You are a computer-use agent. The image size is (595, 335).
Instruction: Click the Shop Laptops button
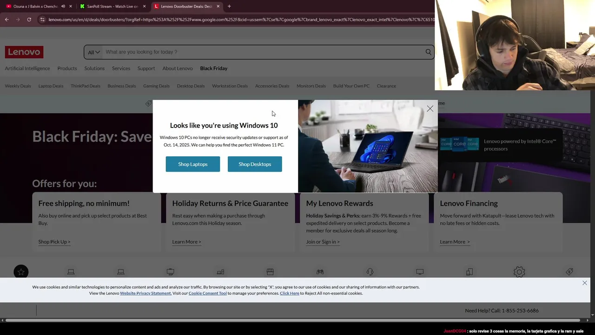coord(193,164)
